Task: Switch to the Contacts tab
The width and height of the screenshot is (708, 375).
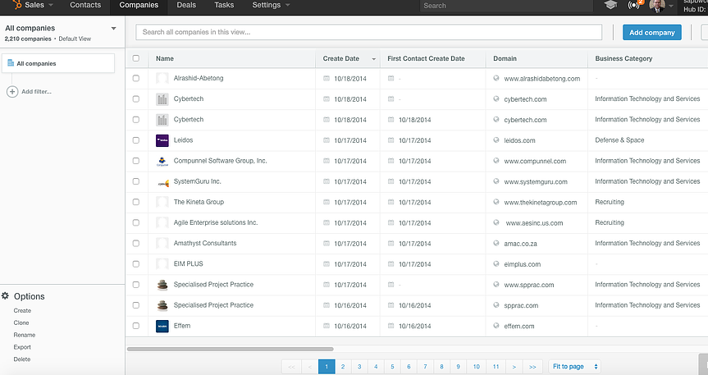Action: [x=85, y=6]
